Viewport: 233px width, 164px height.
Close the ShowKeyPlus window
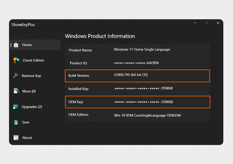[x=218, y=23]
